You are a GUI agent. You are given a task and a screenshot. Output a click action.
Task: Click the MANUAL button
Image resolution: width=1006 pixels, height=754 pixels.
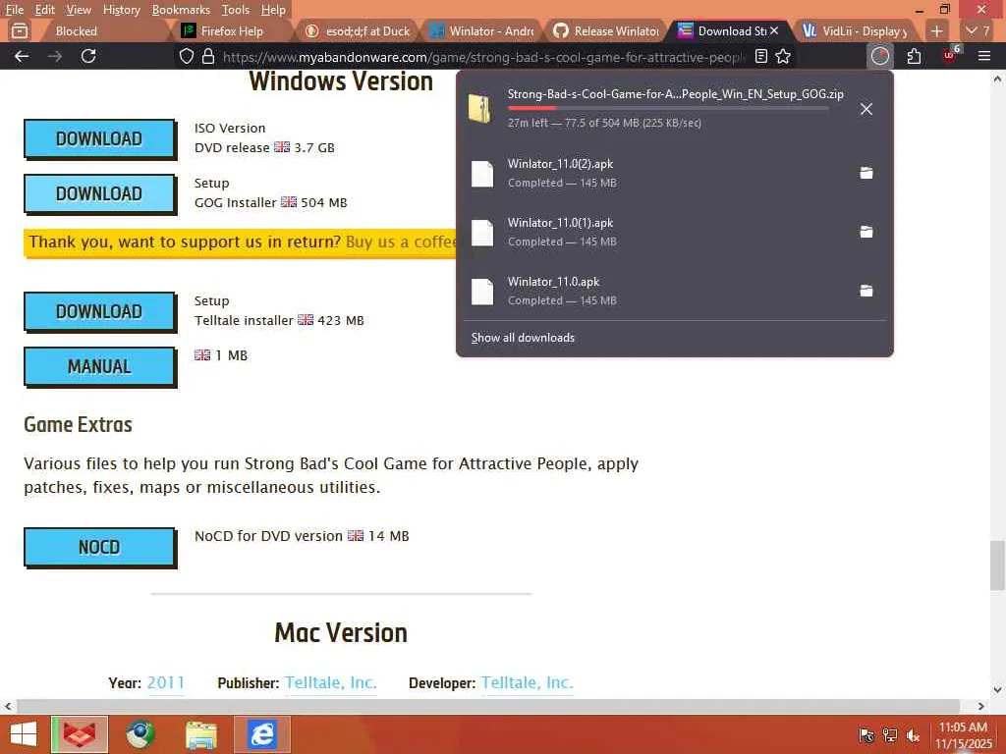point(99,367)
